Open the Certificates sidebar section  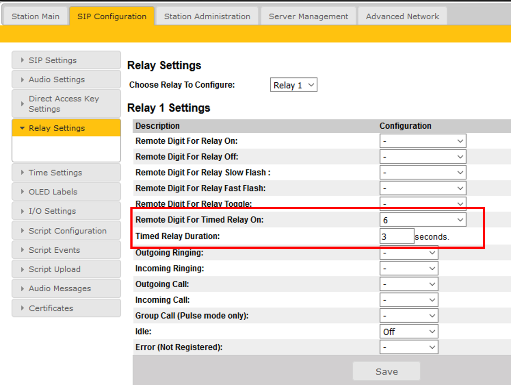(x=66, y=308)
